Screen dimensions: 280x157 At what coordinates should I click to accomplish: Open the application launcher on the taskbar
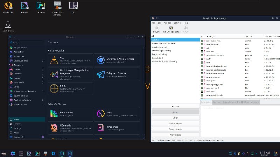point(4,154)
